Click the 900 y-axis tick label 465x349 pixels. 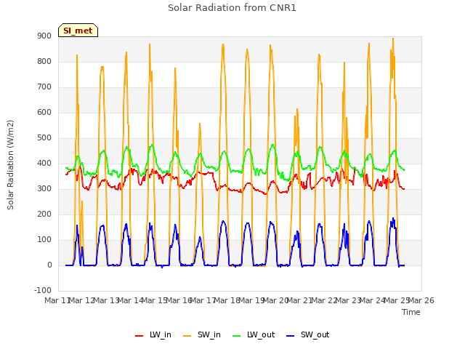[44, 36]
